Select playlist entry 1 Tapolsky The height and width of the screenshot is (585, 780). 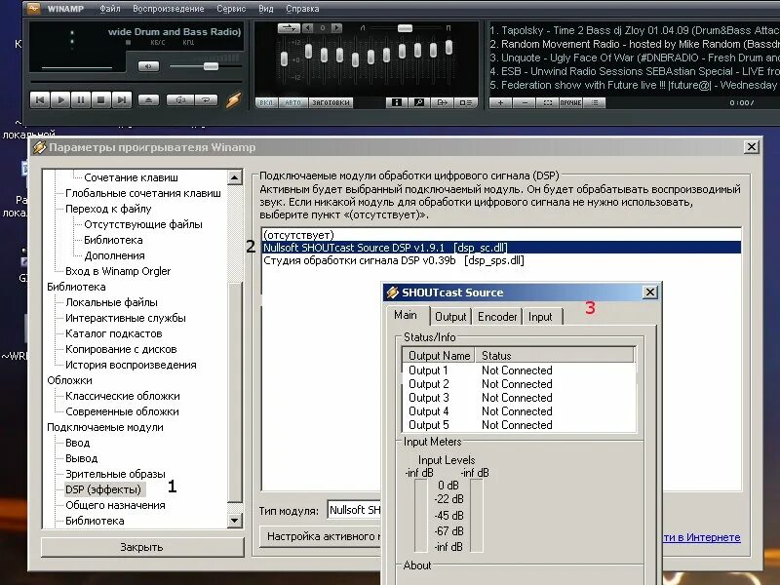[635, 30]
